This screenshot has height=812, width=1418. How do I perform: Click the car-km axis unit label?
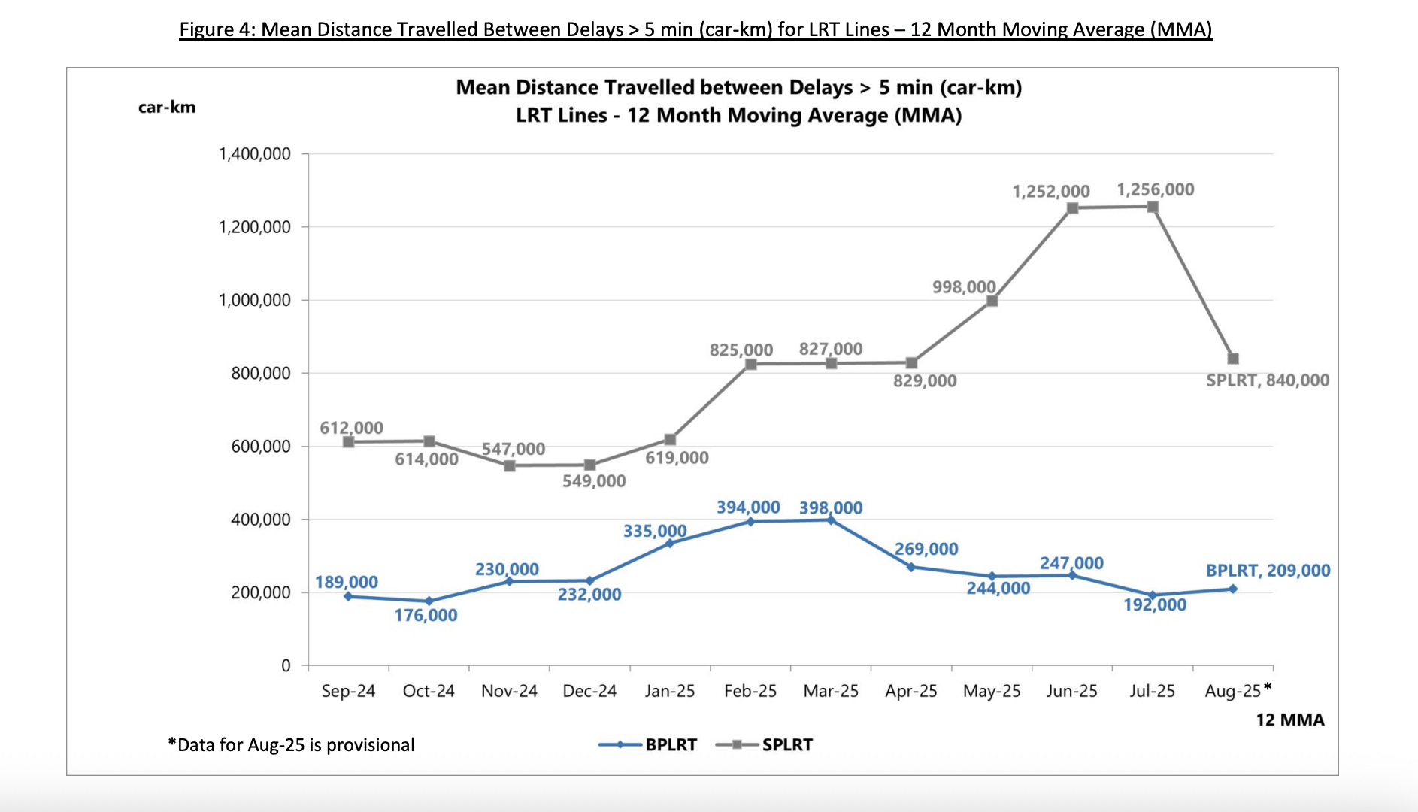(167, 107)
